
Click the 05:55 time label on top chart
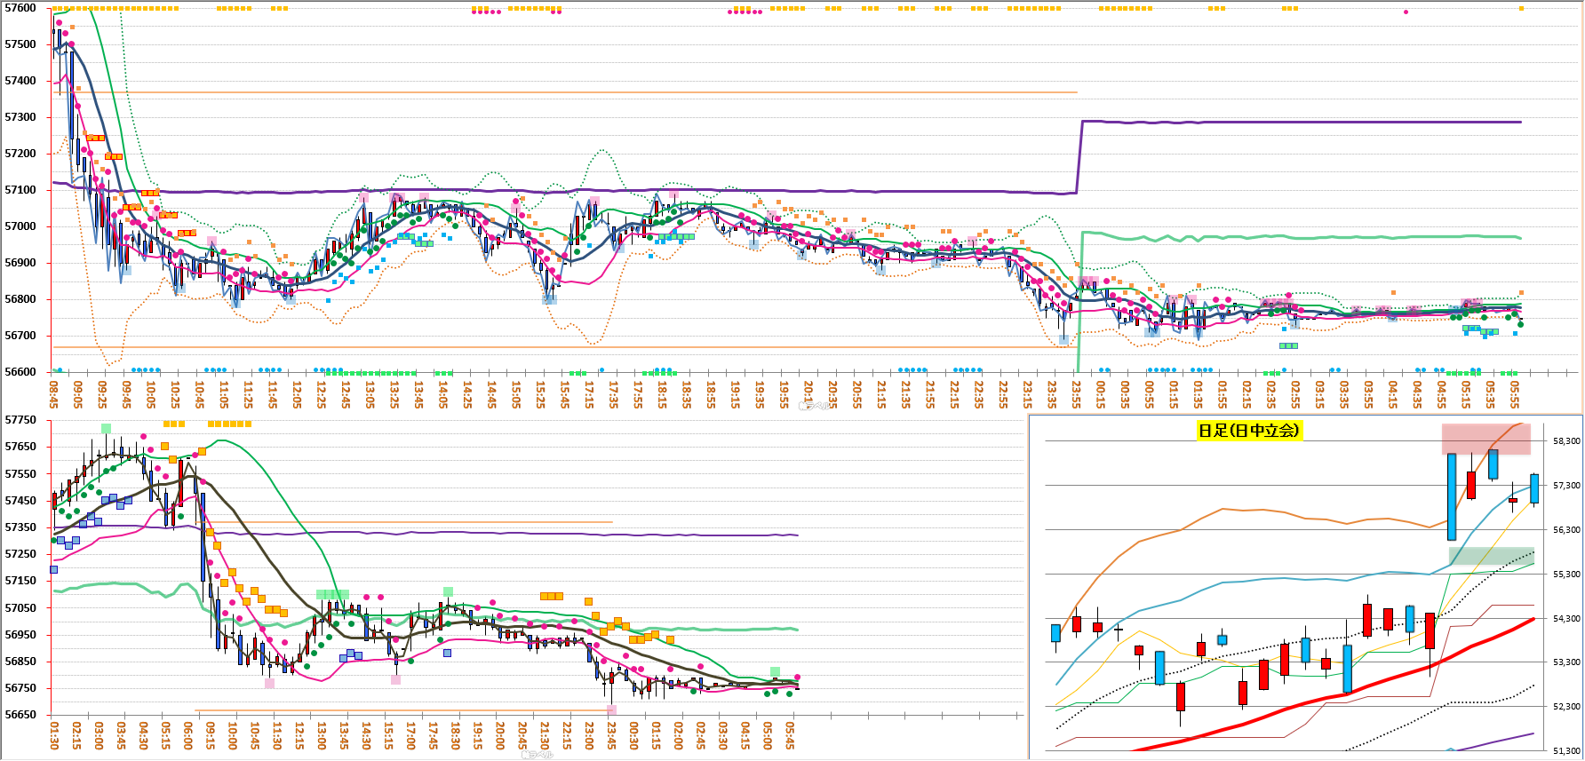coord(1515,393)
